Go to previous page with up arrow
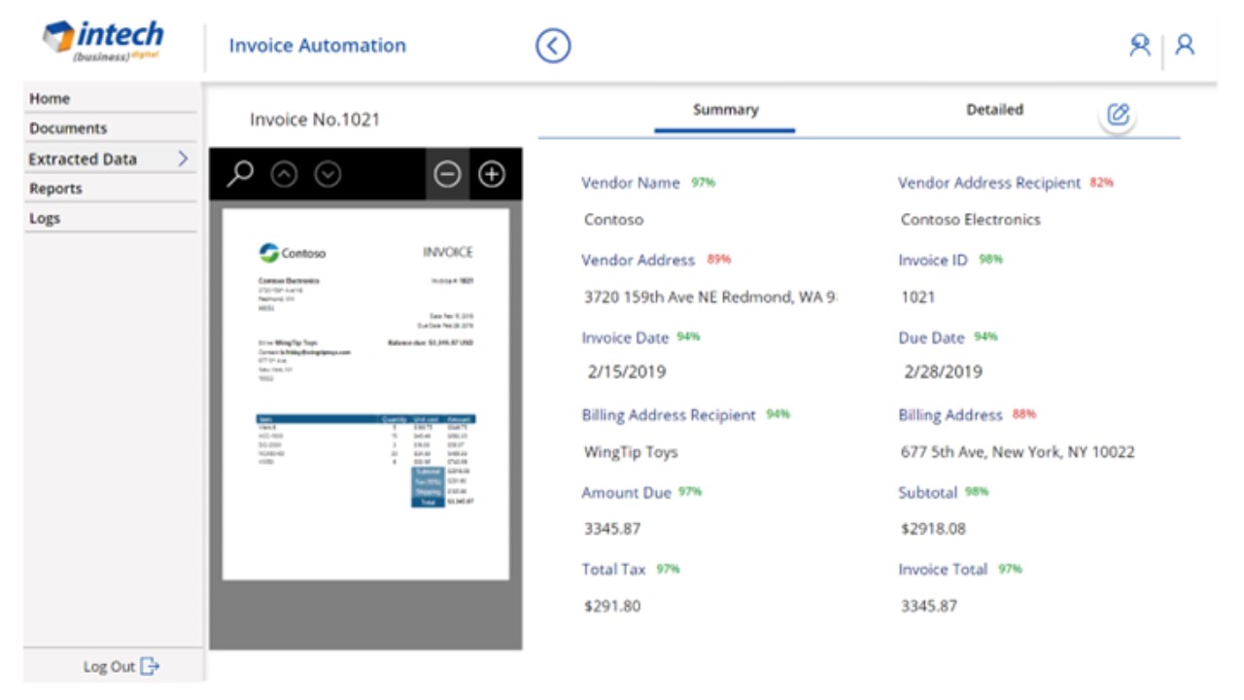The width and height of the screenshot is (1244, 700). [284, 175]
